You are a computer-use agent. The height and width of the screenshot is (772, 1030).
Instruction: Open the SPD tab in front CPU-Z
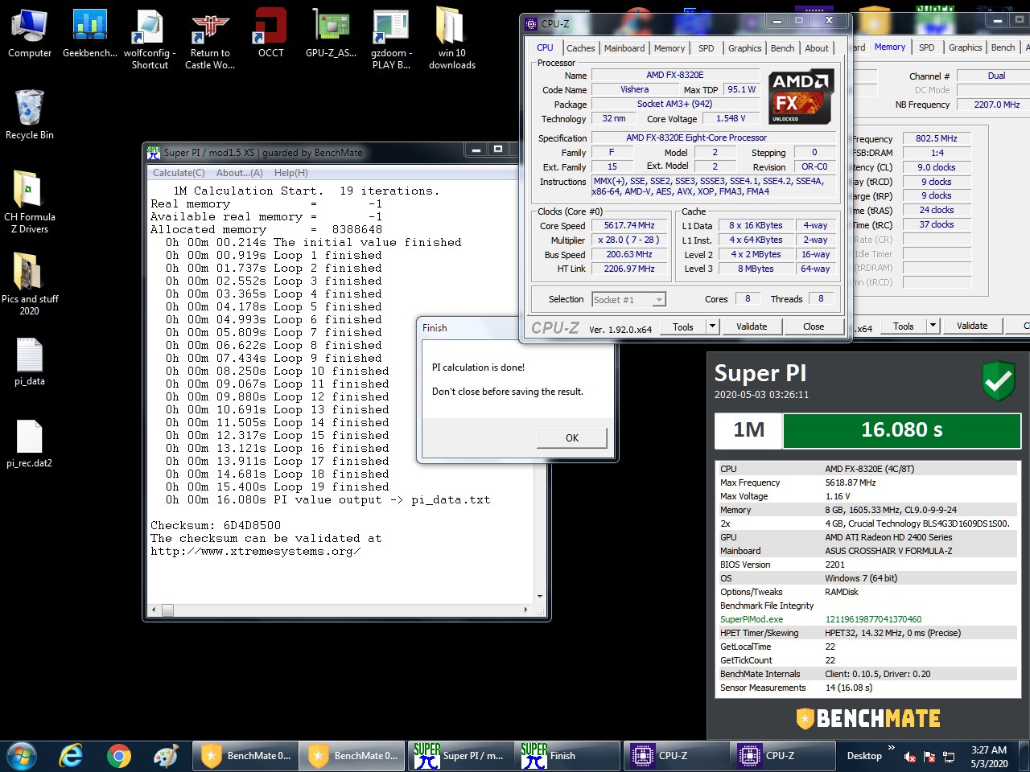pyautogui.click(x=706, y=48)
